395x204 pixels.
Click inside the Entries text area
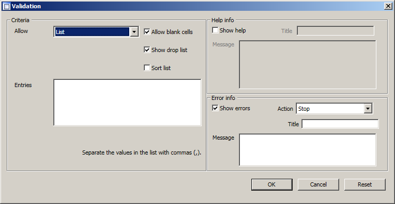pyautogui.click(x=128, y=103)
